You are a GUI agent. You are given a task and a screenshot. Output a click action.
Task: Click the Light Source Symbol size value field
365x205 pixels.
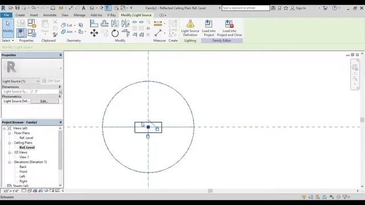tap(44, 92)
